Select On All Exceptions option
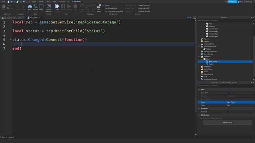 coord(111,8)
